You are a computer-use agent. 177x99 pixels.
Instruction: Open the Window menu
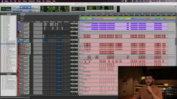48,1
